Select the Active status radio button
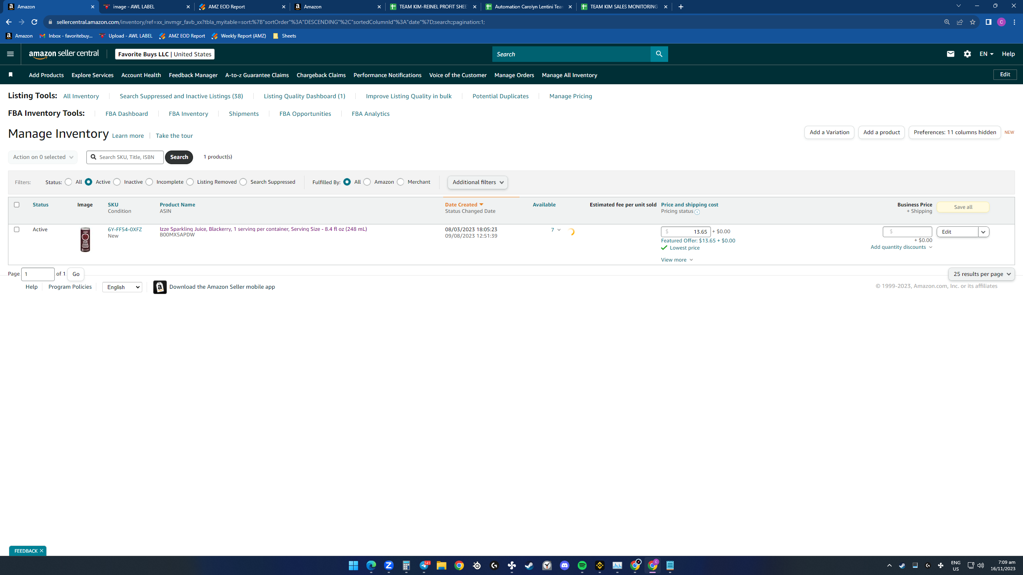The width and height of the screenshot is (1023, 575). (x=88, y=182)
